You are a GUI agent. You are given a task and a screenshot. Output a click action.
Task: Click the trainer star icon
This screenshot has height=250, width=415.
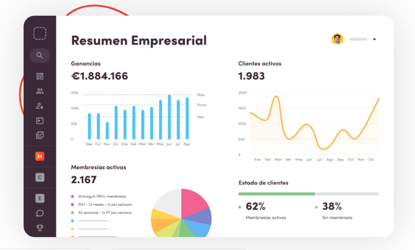tap(40, 106)
